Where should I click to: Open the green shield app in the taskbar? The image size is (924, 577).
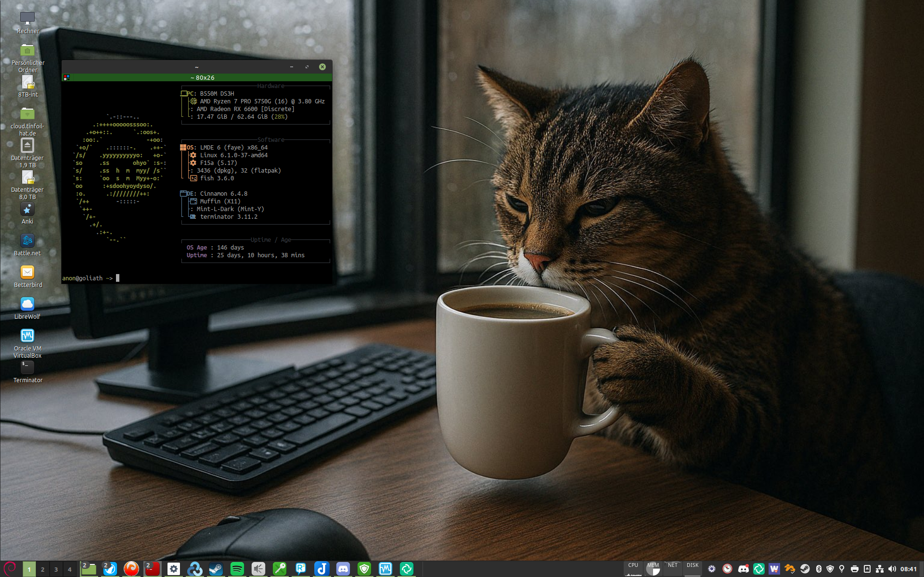point(364,569)
